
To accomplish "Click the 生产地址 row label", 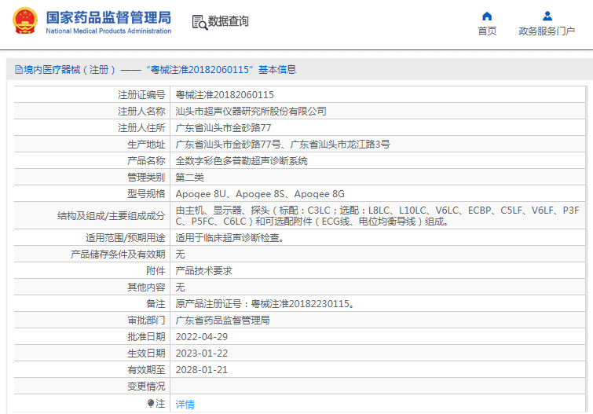I will (x=146, y=145).
